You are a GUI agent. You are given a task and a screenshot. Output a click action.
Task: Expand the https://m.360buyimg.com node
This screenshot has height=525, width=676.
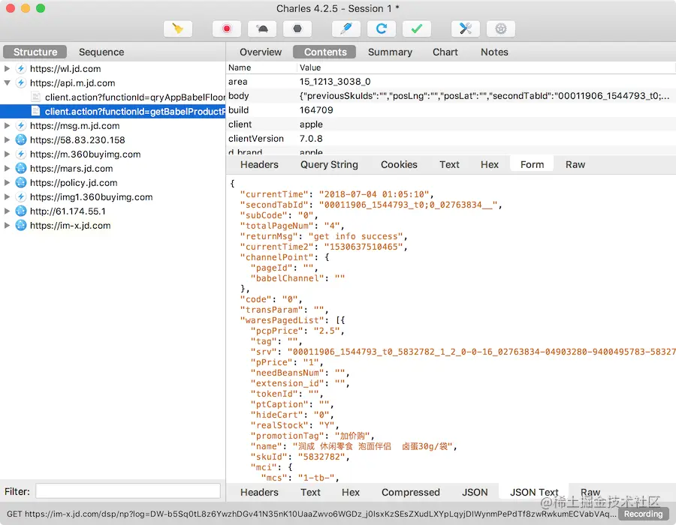(x=7, y=154)
